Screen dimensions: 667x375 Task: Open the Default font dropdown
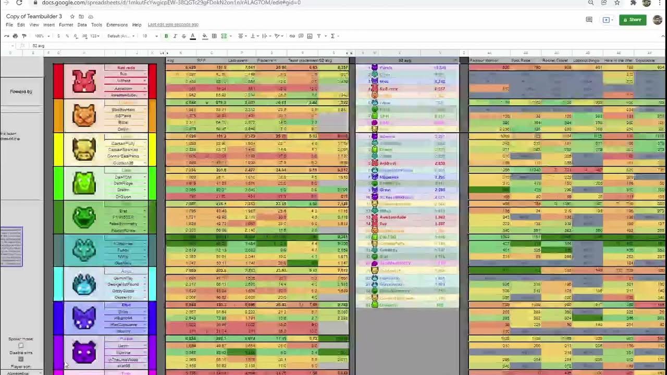tap(120, 36)
